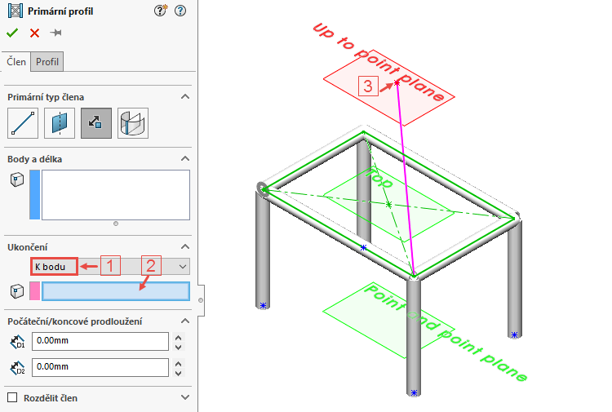The height and width of the screenshot is (412, 612).
Task: Decrease the D2 extension value
Action: [179, 373]
